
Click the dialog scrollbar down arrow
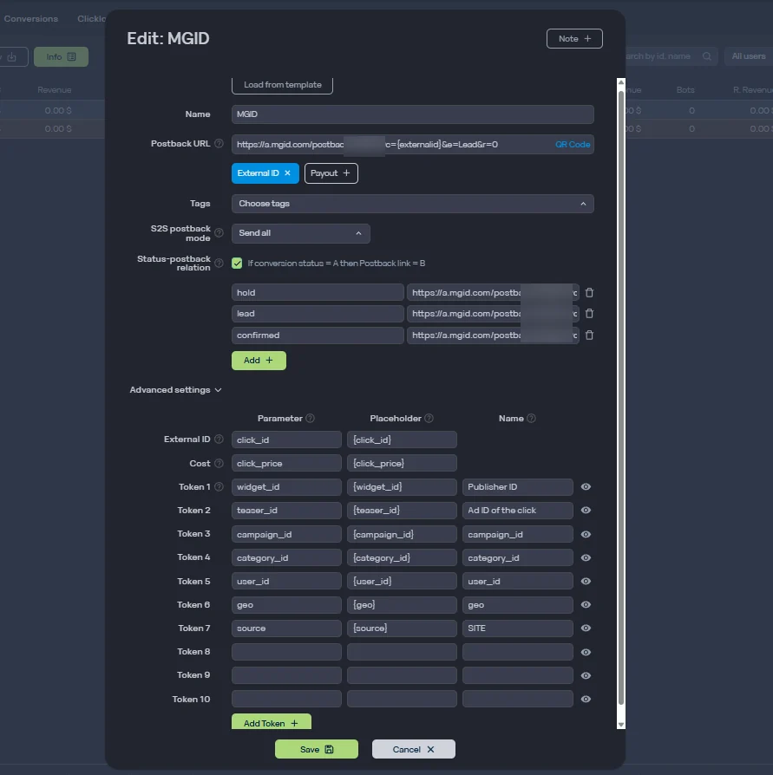[621, 725]
